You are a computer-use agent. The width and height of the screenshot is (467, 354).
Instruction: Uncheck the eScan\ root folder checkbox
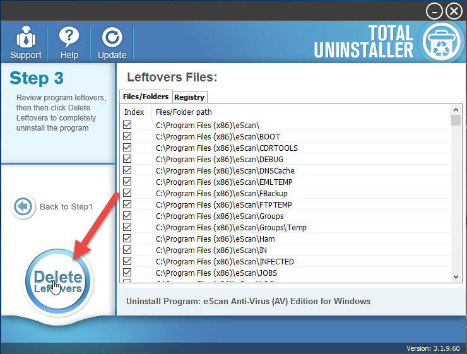pos(127,125)
